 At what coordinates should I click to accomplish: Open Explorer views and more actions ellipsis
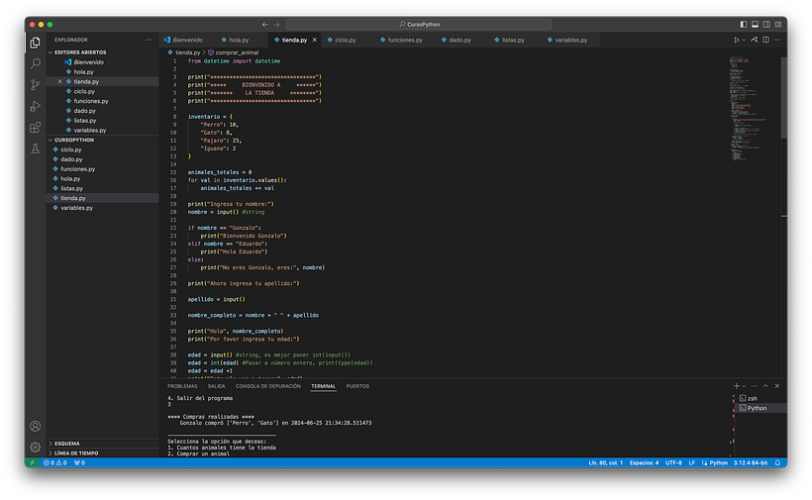tap(149, 40)
